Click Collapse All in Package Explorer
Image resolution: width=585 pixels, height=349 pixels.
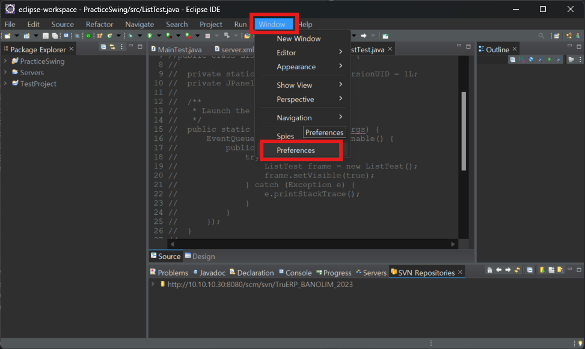pyautogui.click(x=103, y=47)
